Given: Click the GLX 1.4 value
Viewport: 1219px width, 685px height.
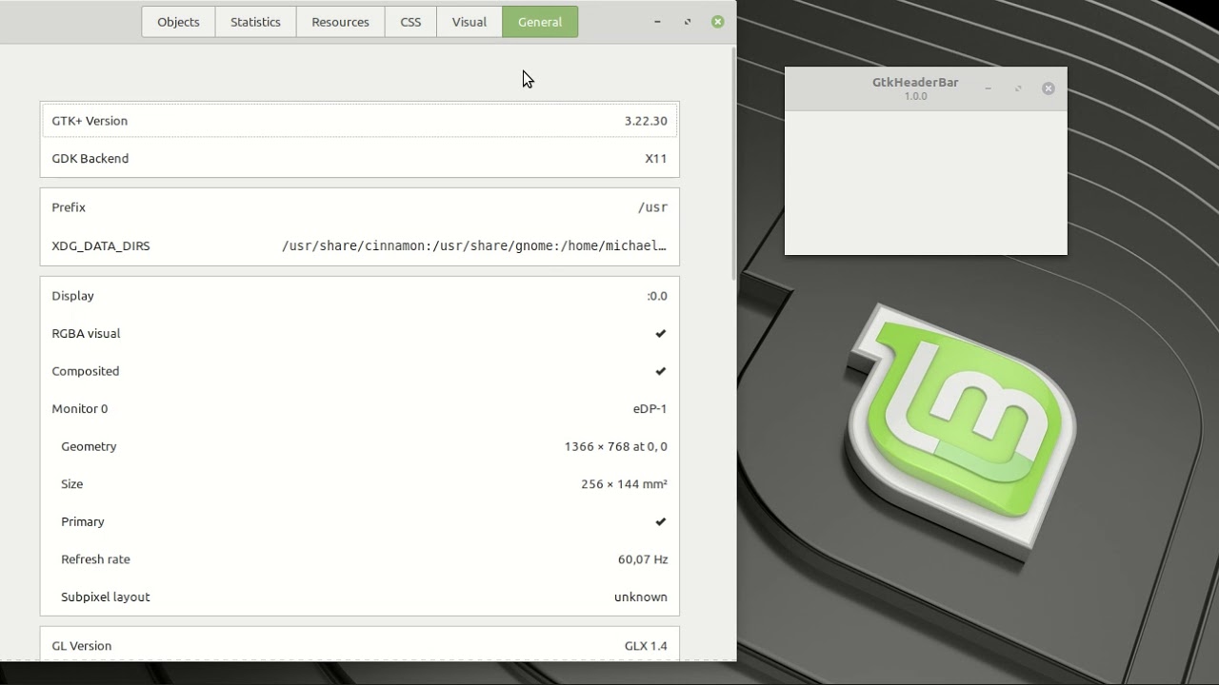Looking at the screenshot, I should pos(646,646).
